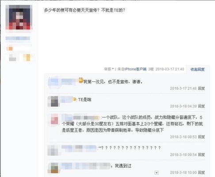The image size is (215, 177).
Task: Click the orange level badge under username
Action: click(10, 48)
